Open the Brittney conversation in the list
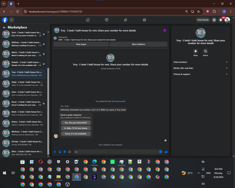Screen dimensions: 235x188 23,44
